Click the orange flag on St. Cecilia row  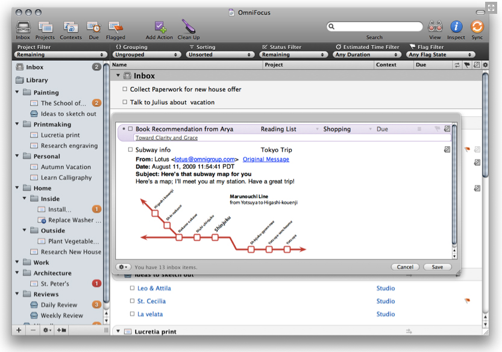click(x=468, y=301)
